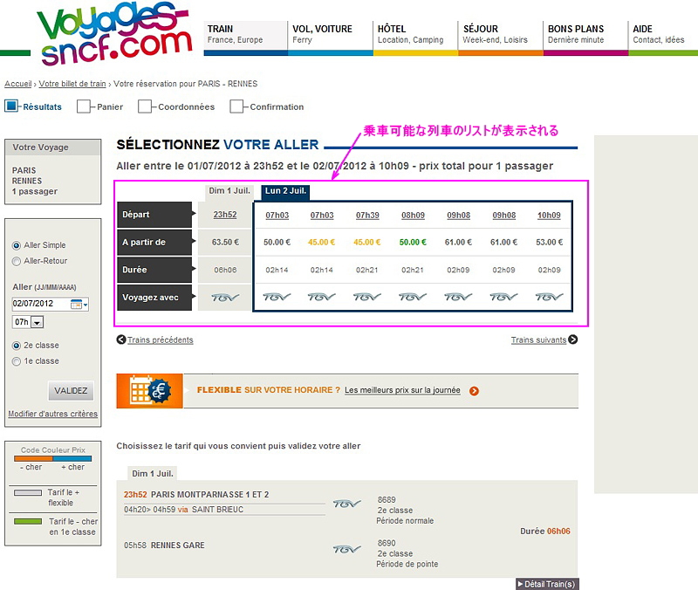Switch to Dim 1 Juil. tab
The height and width of the screenshot is (590, 698).
[229, 190]
